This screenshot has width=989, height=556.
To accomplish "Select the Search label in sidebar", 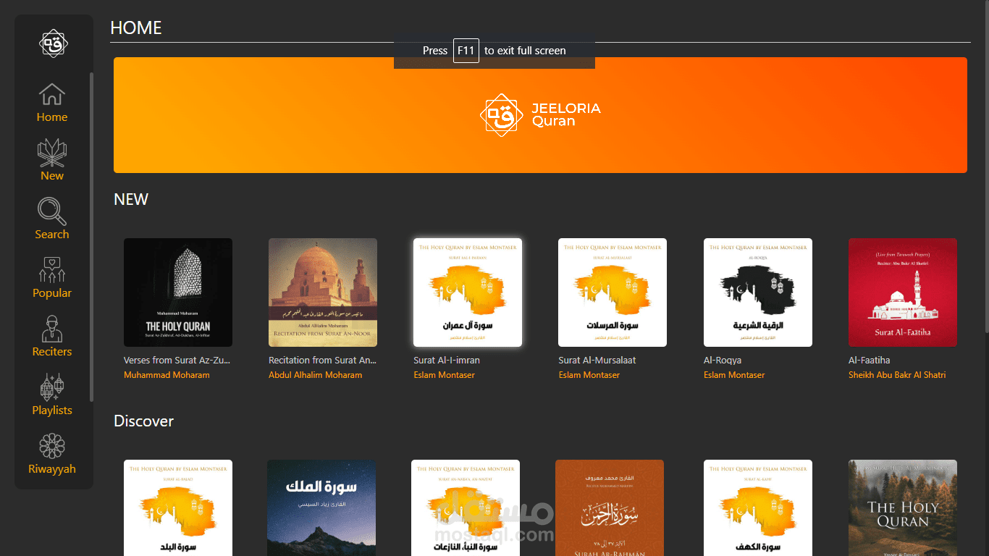I will click(x=52, y=235).
